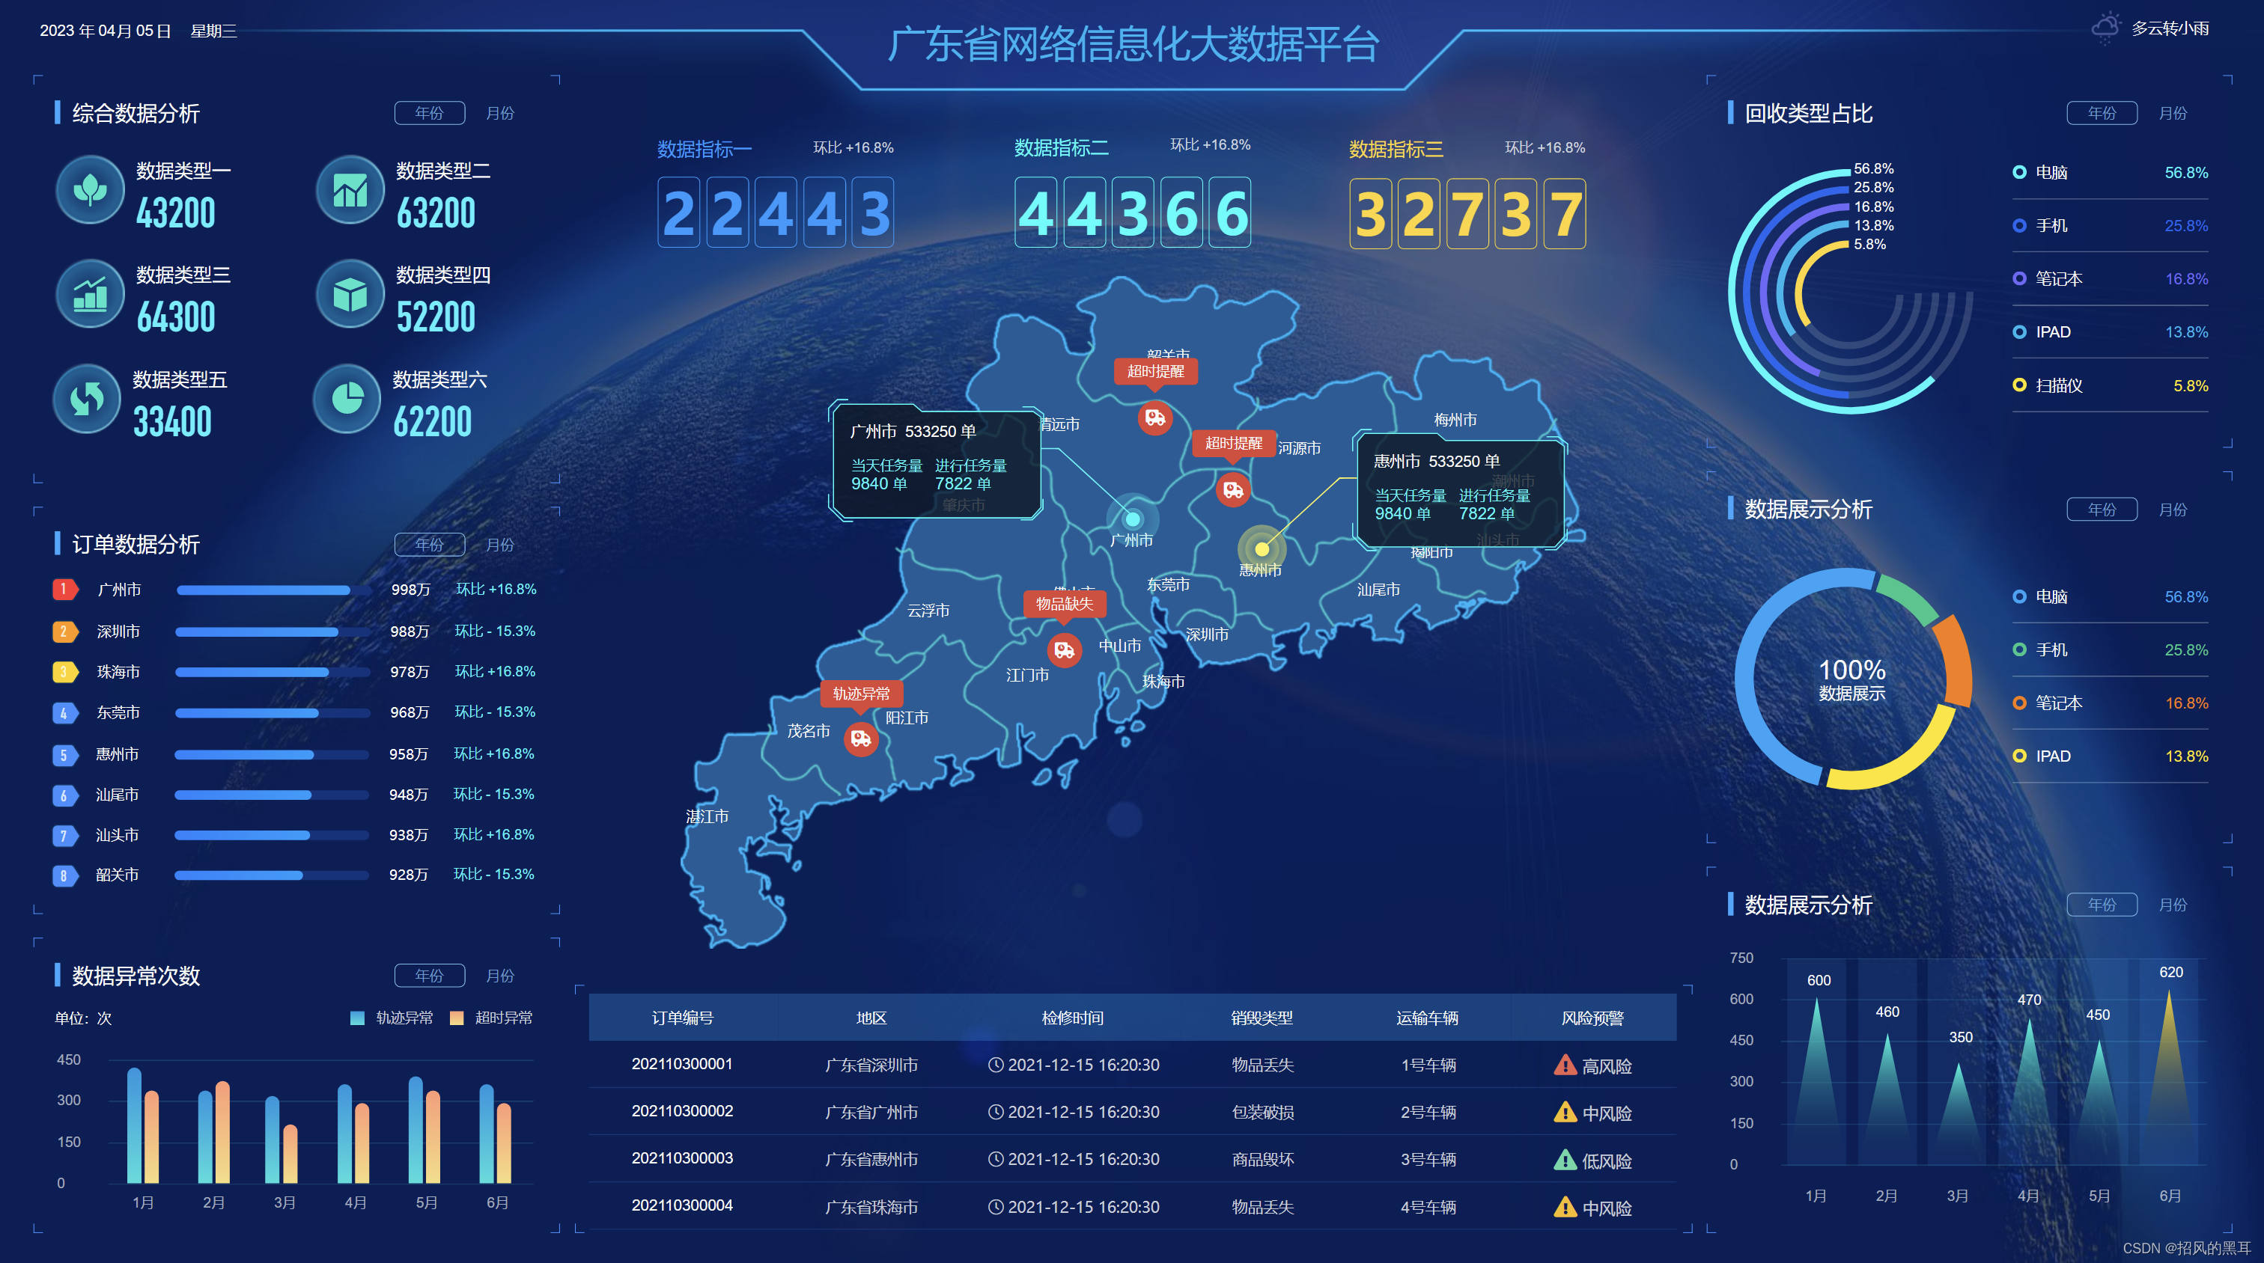
Task: Click the chart icon for 数据类型二
Action: 350,190
